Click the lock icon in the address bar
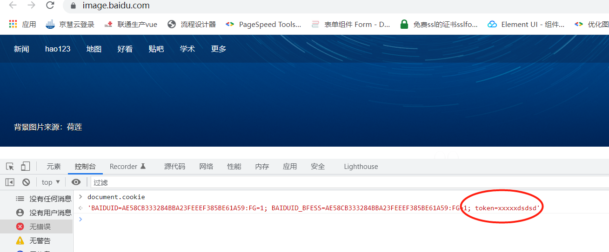The width and height of the screenshot is (609, 252). pyautogui.click(x=73, y=6)
